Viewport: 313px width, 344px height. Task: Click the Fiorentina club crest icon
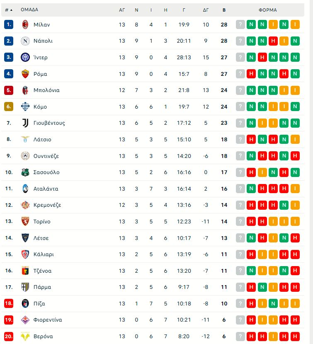tap(25, 320)
